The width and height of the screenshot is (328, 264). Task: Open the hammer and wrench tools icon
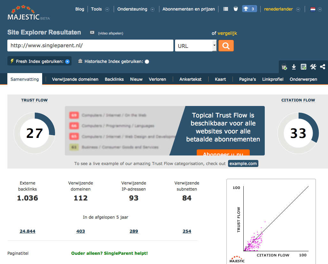point(313,67)
